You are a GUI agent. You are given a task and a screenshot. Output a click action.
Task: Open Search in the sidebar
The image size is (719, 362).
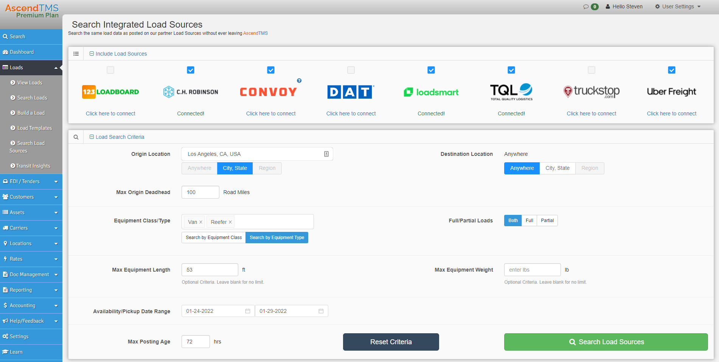click(31, 37)
